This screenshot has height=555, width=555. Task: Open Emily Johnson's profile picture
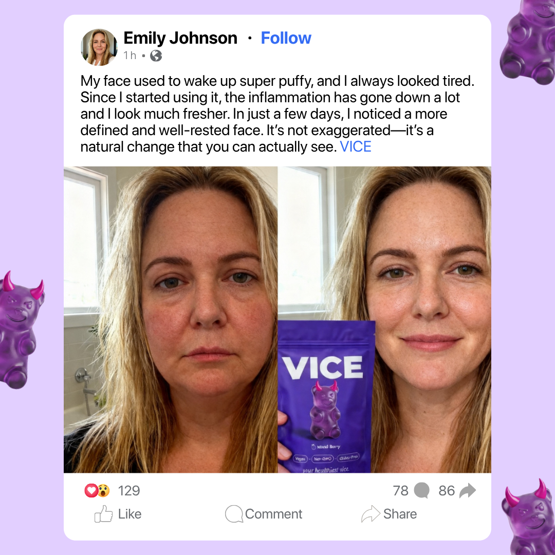99,47
